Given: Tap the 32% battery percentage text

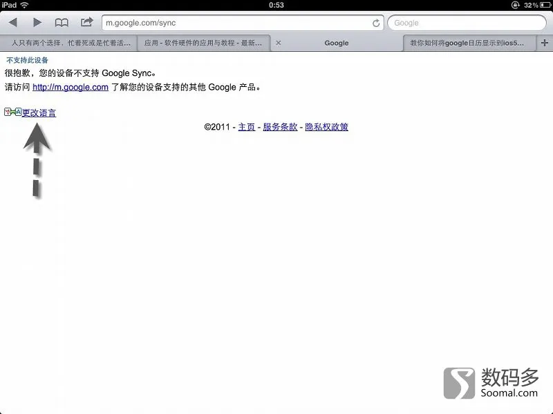Looking at the screenshot, I should [531, 5].
